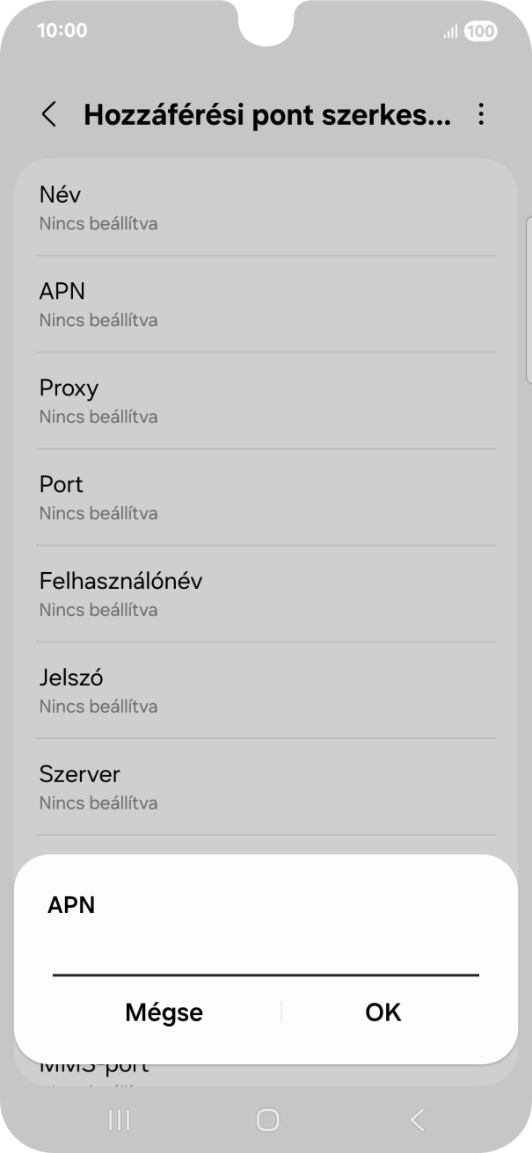Open the Felhasználónév setting

264,594
